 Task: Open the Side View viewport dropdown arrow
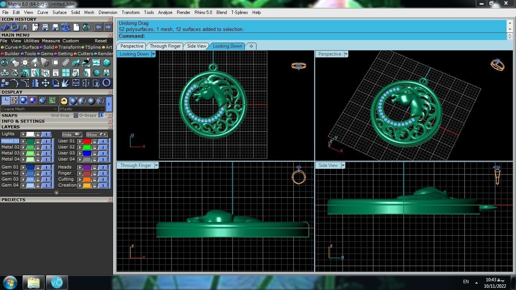pyautogui.click(x=343, y=165)
